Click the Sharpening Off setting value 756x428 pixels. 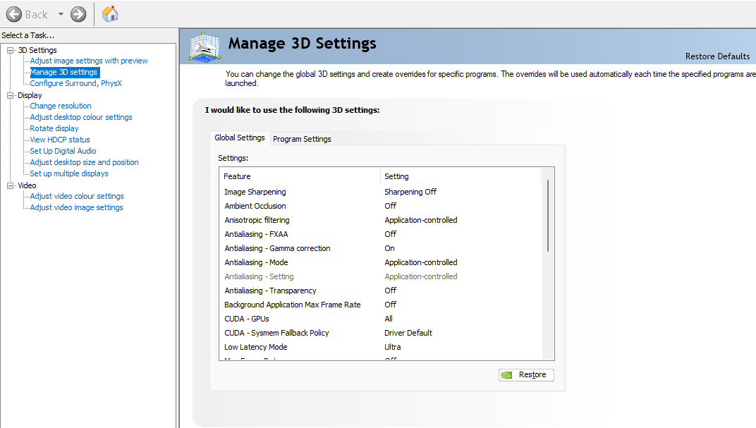(410, 192)
